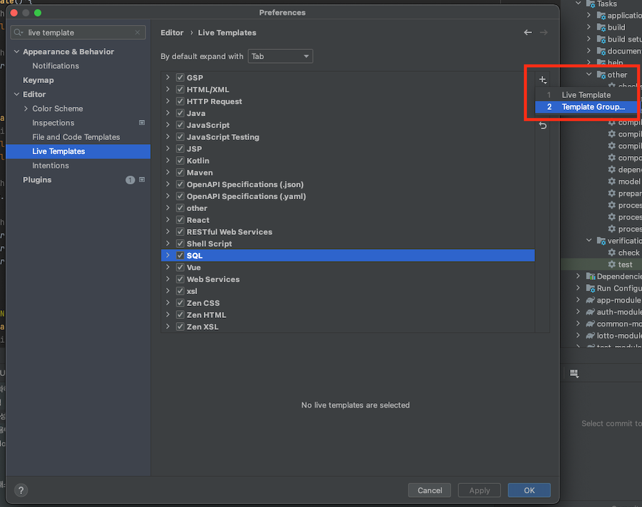The width and height of the screenshot is (642, 507).
Task: Open the Live Templates settings page
Action: point(78,151)
